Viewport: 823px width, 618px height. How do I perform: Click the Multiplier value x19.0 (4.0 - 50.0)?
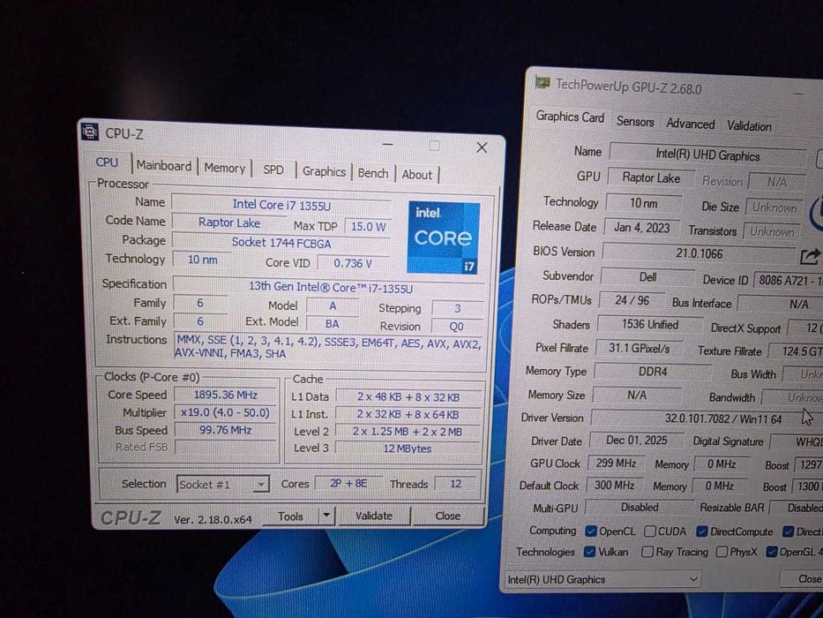225,412
